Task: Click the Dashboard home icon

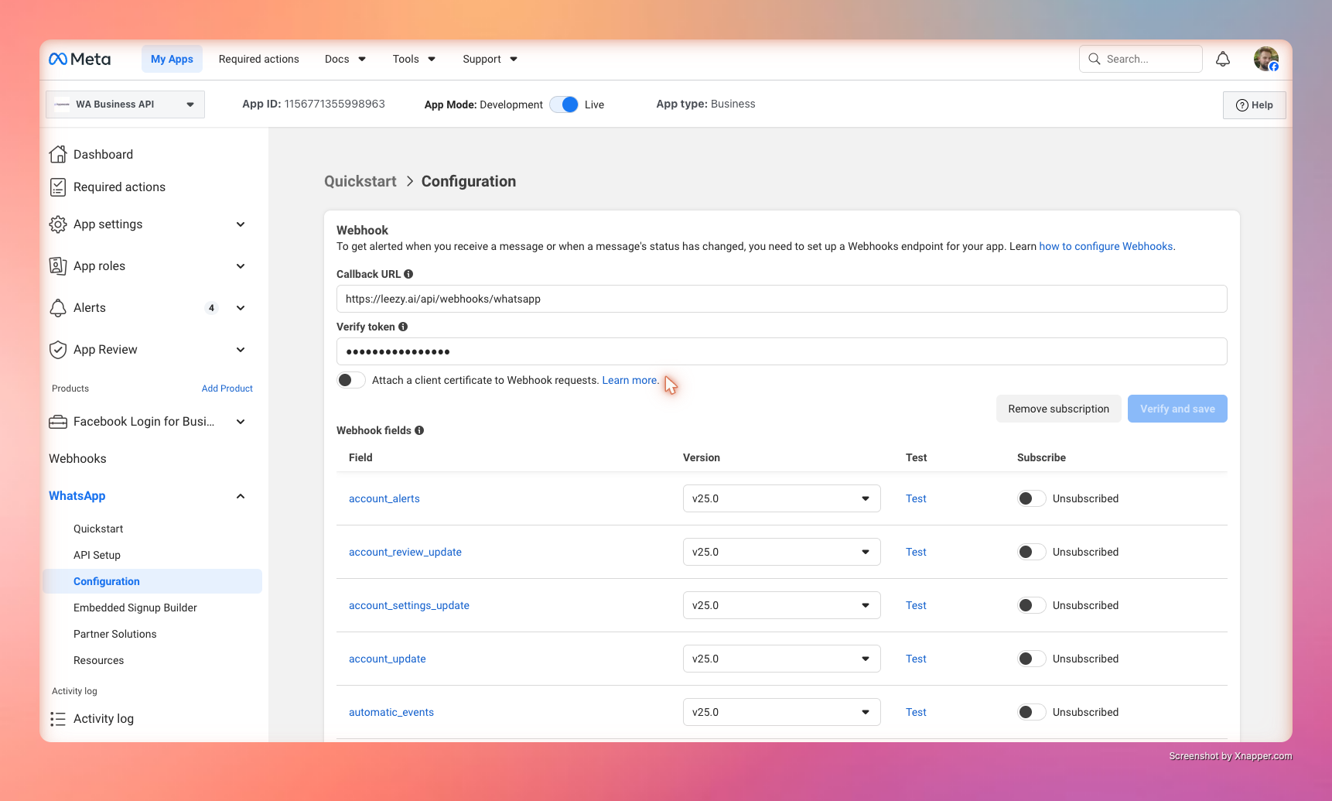Action: pos(58,154)
